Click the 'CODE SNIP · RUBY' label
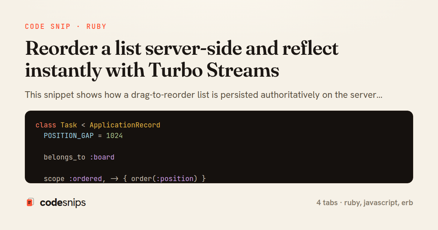This screenshot has width=438, height=230. tap(66, 27)
